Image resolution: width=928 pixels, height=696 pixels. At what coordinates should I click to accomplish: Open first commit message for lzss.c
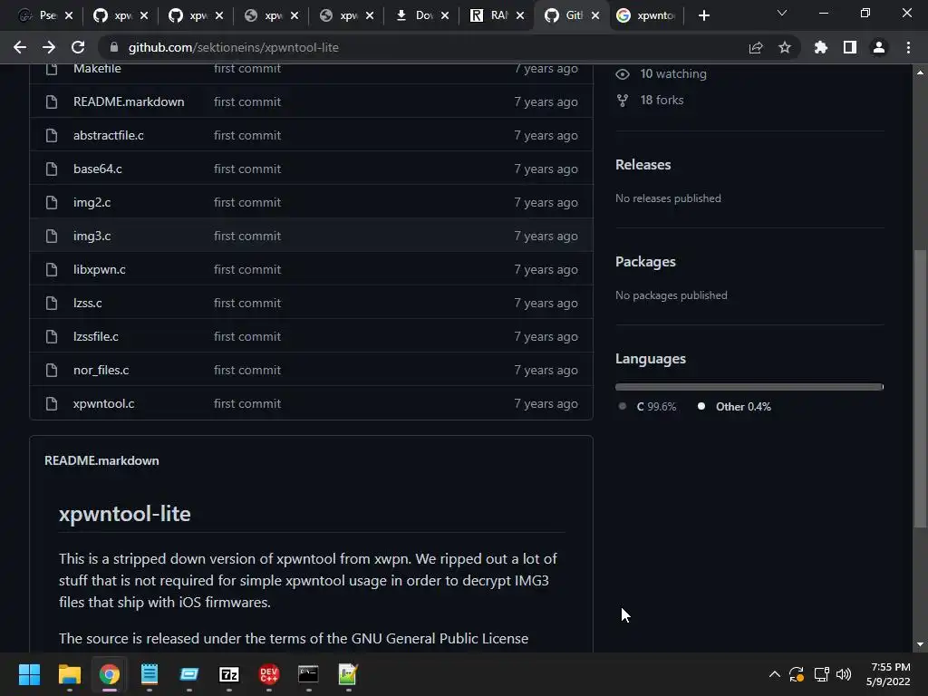click(247, 303)
